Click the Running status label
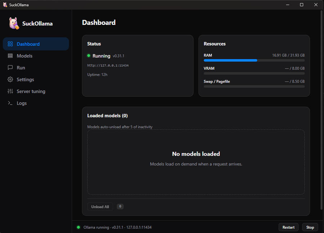The height and width of the screenshot is (233, 324). point(102,56)
